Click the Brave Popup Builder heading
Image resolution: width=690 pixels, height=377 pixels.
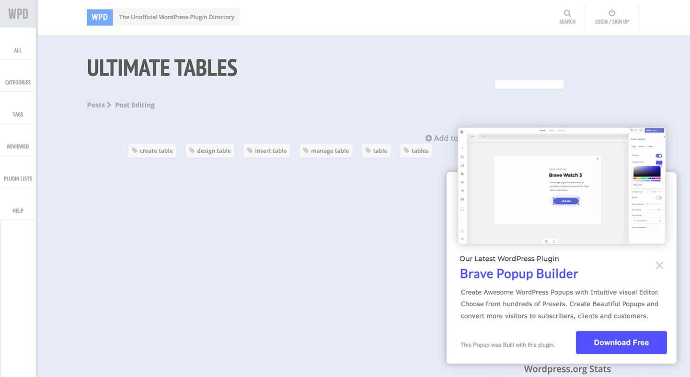click(x=519, y=274)
